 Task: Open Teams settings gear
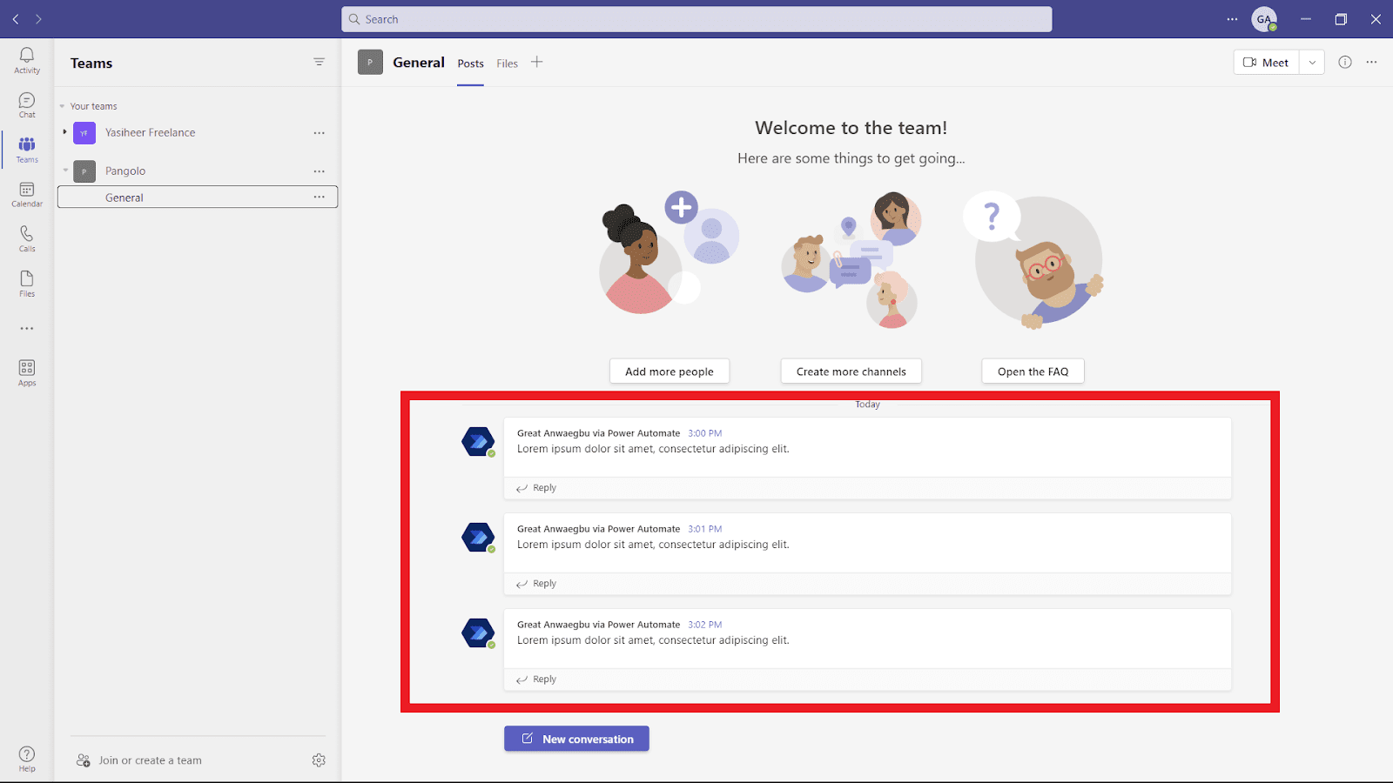click(319, 760)
